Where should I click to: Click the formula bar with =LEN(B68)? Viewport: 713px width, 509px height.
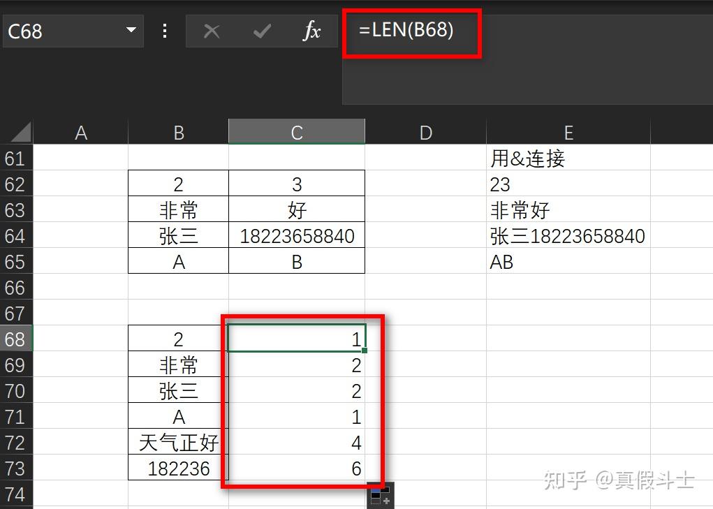527,59
